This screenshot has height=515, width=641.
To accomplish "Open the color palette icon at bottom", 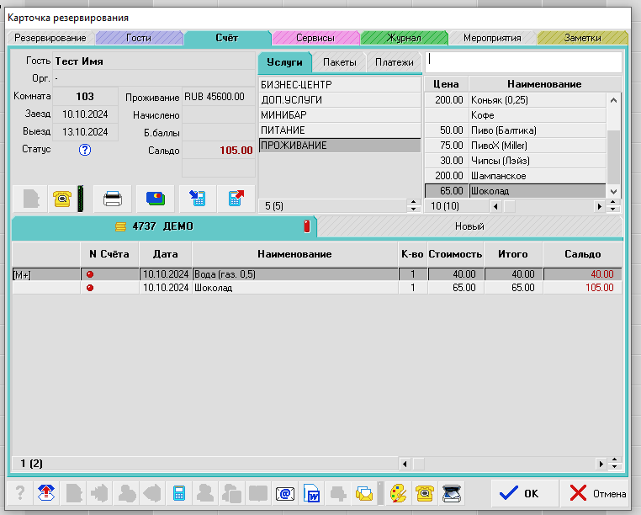I will pos(398,493).
